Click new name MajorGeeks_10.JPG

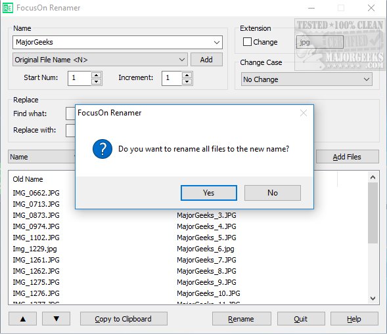tap(208, 293)
